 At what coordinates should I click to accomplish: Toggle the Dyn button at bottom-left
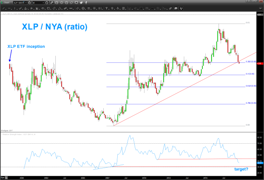coord(2,178)
